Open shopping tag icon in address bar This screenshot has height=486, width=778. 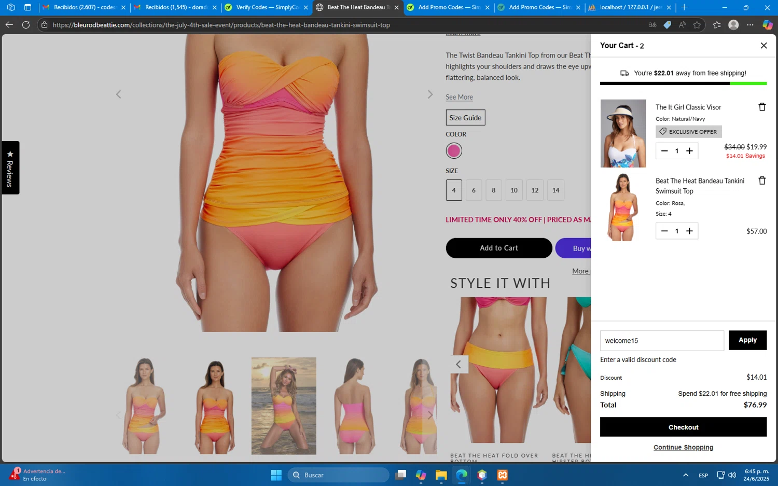[x=667, y=25]
